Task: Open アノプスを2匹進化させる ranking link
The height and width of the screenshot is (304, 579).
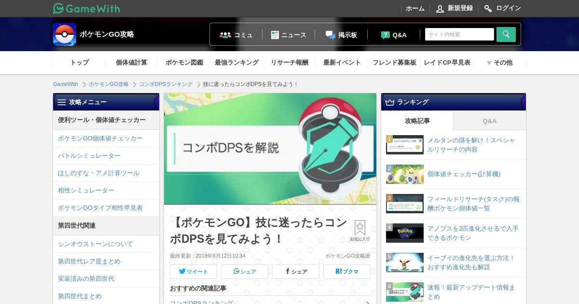Action: (x=473, y=233)
